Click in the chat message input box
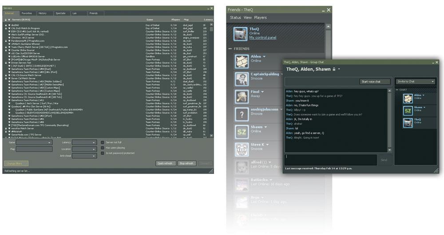Screen dimensions: 444x235 tap(331, 160)
